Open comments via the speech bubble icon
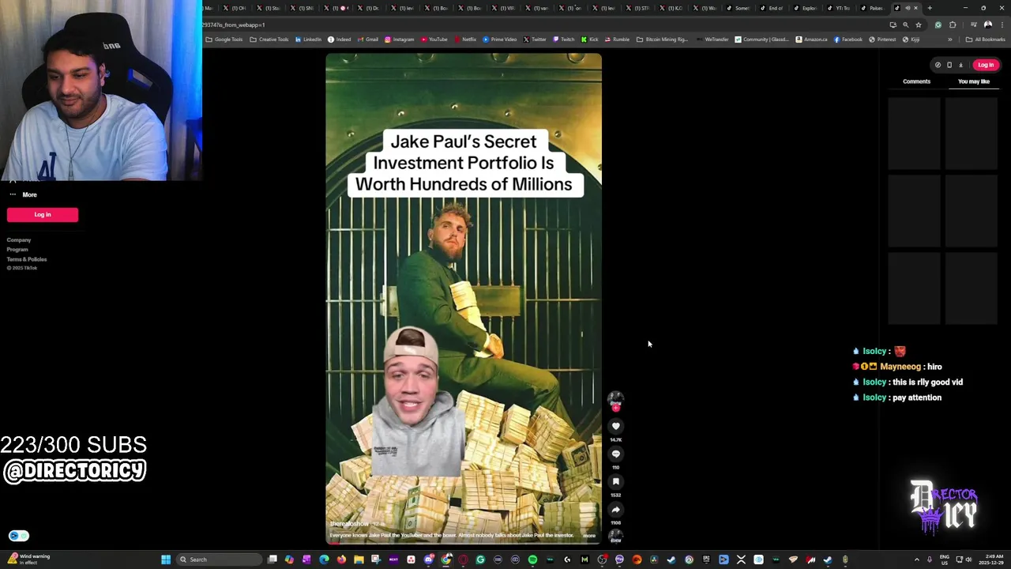Image resolution: width=1011 pixels, height=569 pixels. (616, 454)
